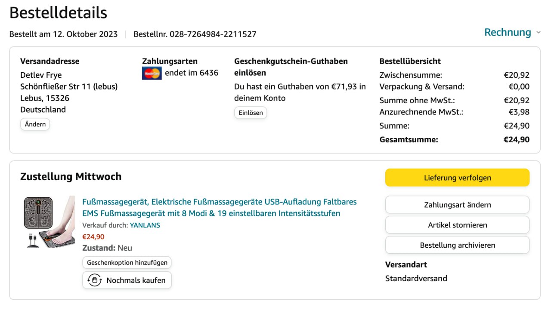Expand the Rechnung dropdown chevron

tap(538, 33)
